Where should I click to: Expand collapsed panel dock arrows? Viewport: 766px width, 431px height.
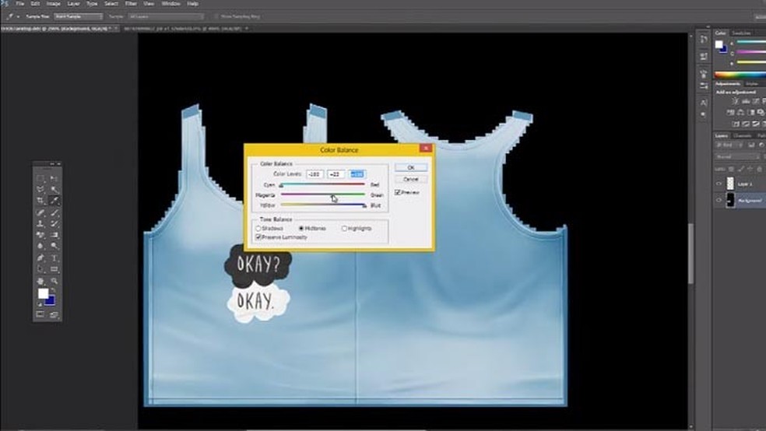coord(708,27)
